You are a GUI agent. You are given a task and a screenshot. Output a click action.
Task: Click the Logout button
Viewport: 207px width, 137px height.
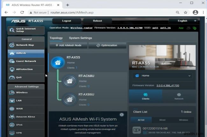click(x=67, y=21)
